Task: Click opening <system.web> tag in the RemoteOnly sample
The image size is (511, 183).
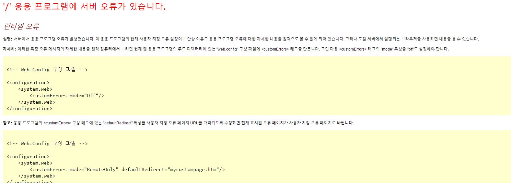Action: pyautogui.click(x=35, y=163)
